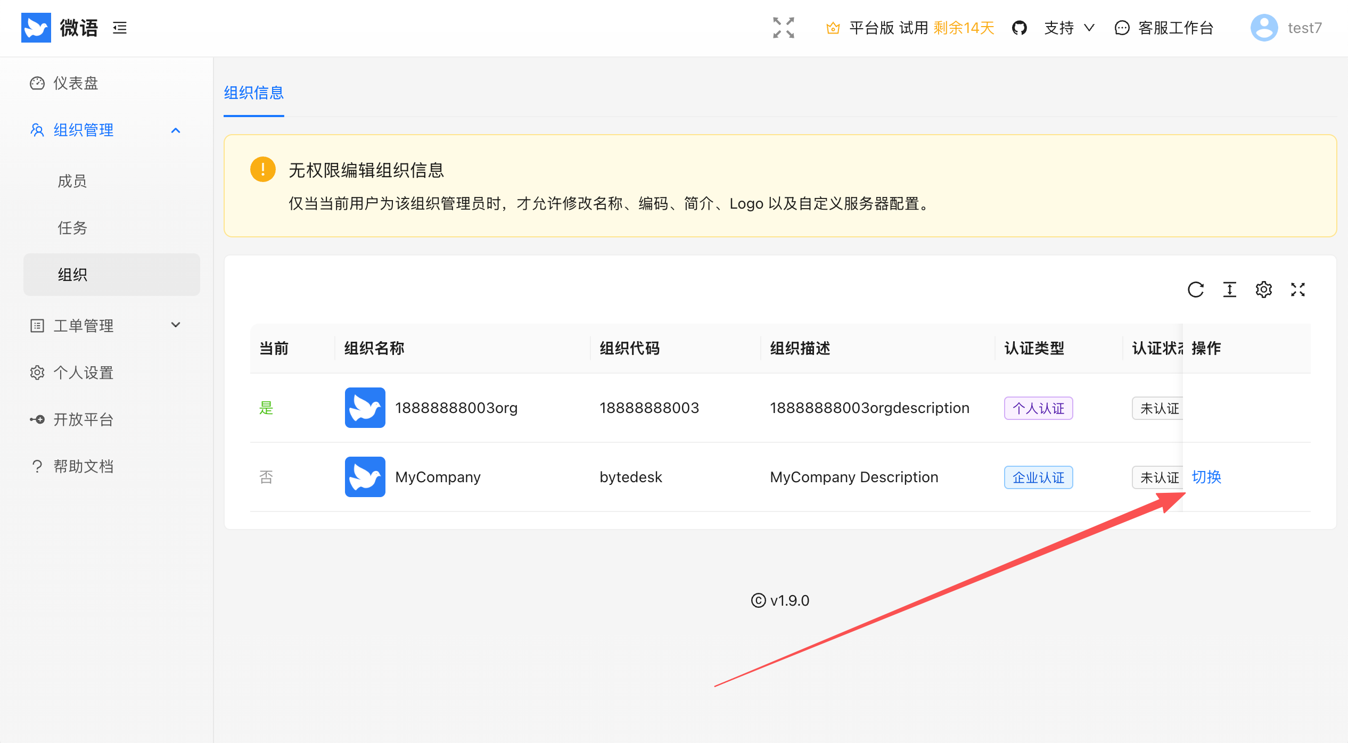The image size is (1348, 743).
Task: Click the 18888888003 organization code cell
Action: click(649, 408)
